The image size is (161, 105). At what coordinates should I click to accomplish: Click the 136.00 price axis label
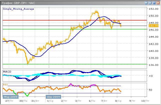pyautogui.click(x=153, y=65)
